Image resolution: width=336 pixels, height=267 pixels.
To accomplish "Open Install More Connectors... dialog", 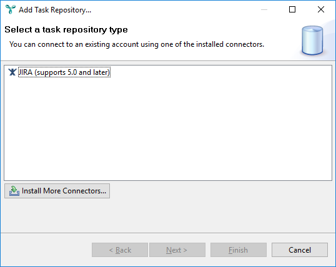I will 57,191.
